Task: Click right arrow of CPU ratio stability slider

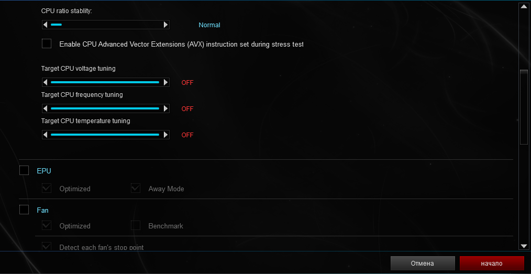Action: [166, 25]
